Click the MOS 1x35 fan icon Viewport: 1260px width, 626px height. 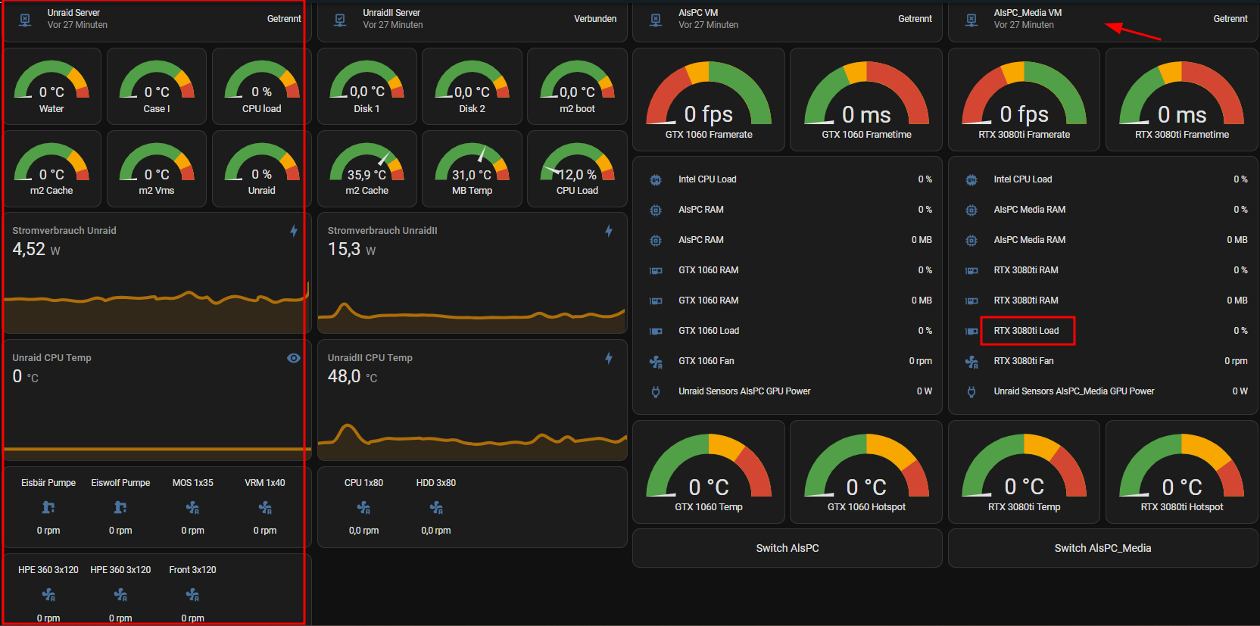(192, 507)
